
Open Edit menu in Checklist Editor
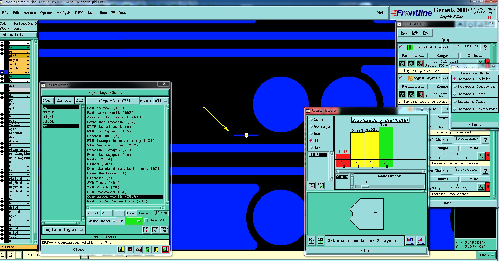415,33
